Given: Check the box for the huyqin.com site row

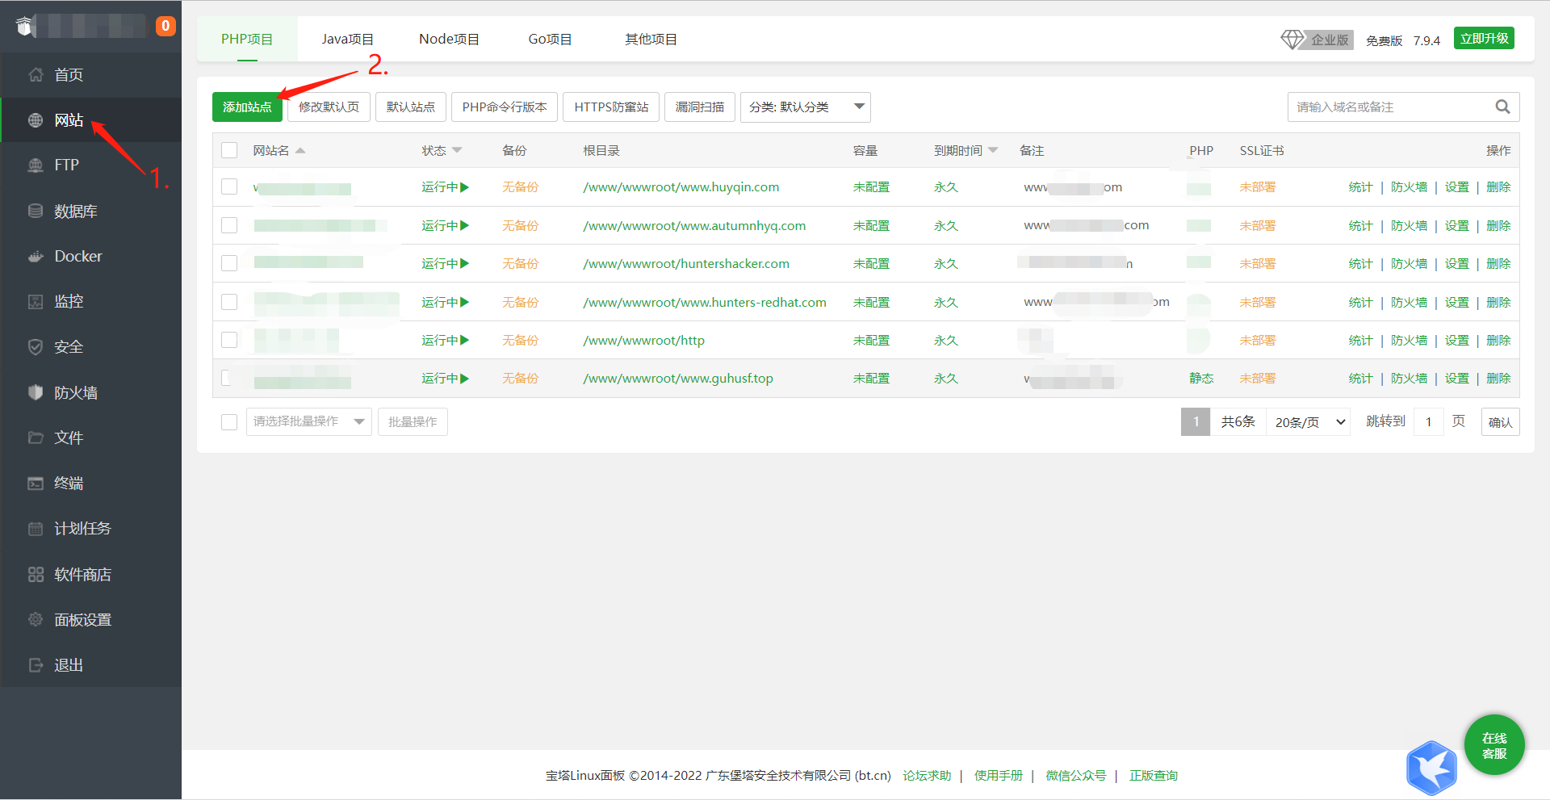Looking at the screenshot, I should [229, 187].
